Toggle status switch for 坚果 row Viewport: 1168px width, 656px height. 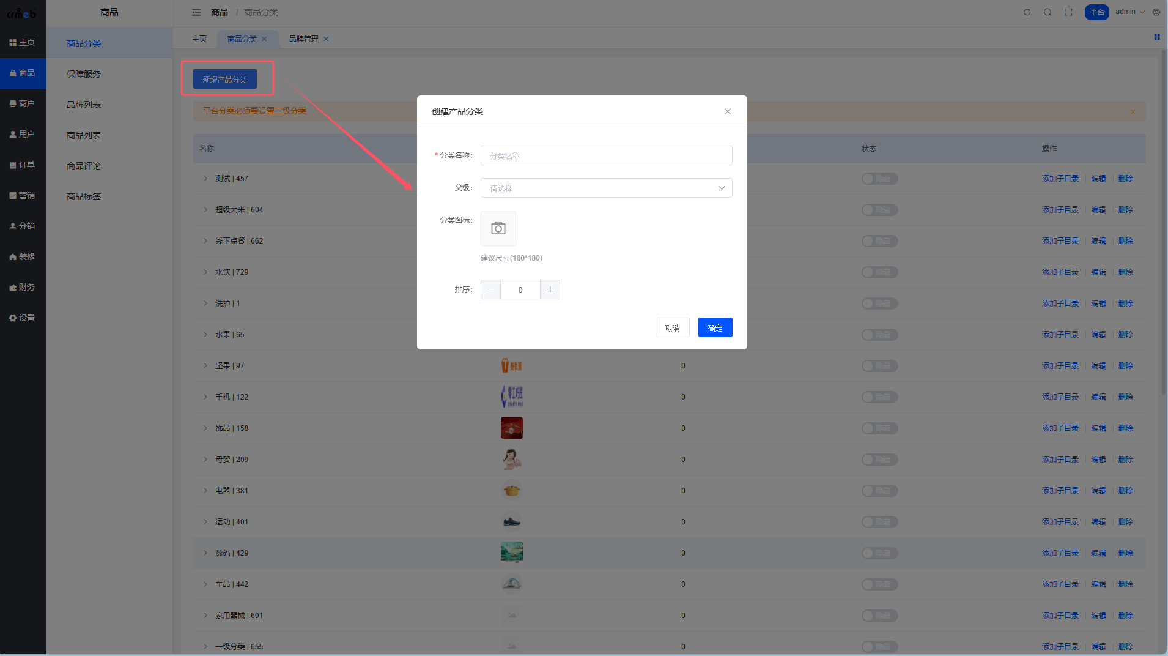pyautogui.click(x=879, y=366)
